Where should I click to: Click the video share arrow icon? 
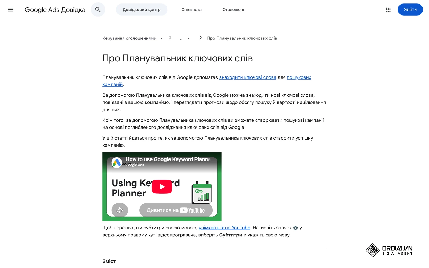120,210
